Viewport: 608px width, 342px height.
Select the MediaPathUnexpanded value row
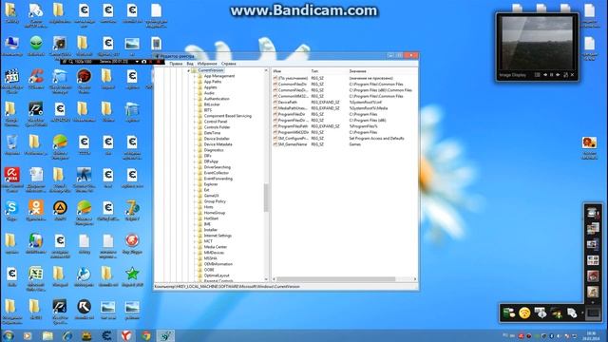pyautogui.click(x=344, y=108)
